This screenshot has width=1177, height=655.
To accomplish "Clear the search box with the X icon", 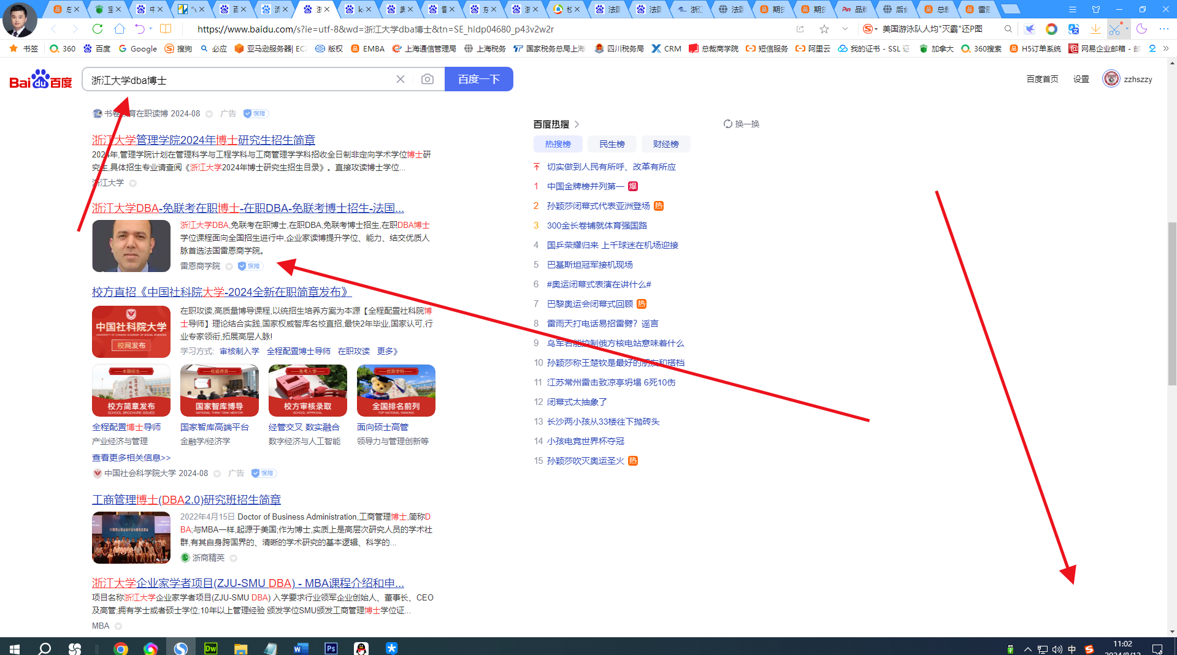I will pos(401,78).
